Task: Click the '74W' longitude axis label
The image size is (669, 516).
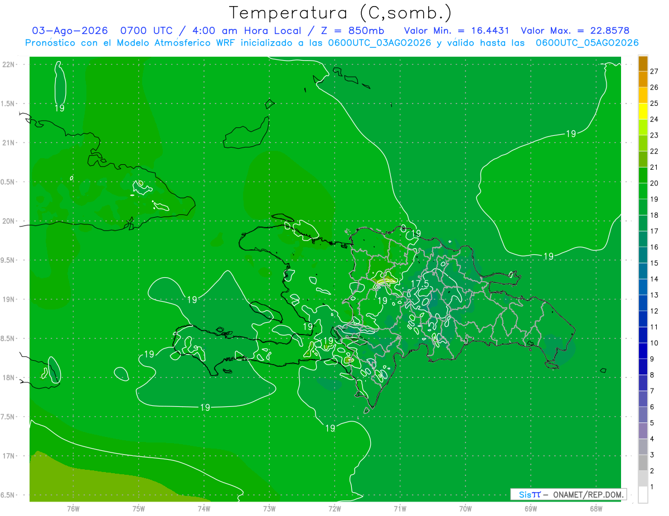Action: (x=204, y=508)
